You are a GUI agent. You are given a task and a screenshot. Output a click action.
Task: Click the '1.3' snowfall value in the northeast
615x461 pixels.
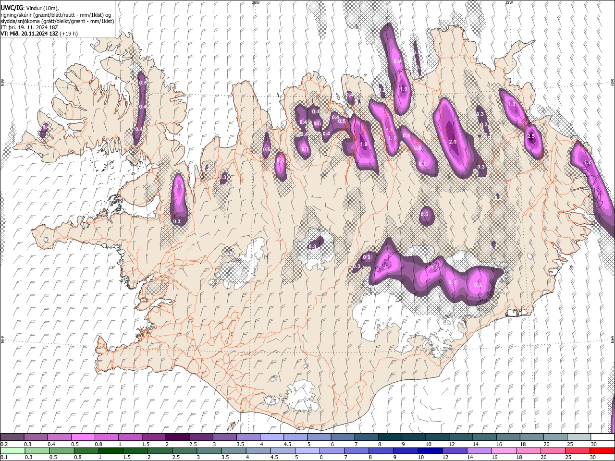click(511, 104)
